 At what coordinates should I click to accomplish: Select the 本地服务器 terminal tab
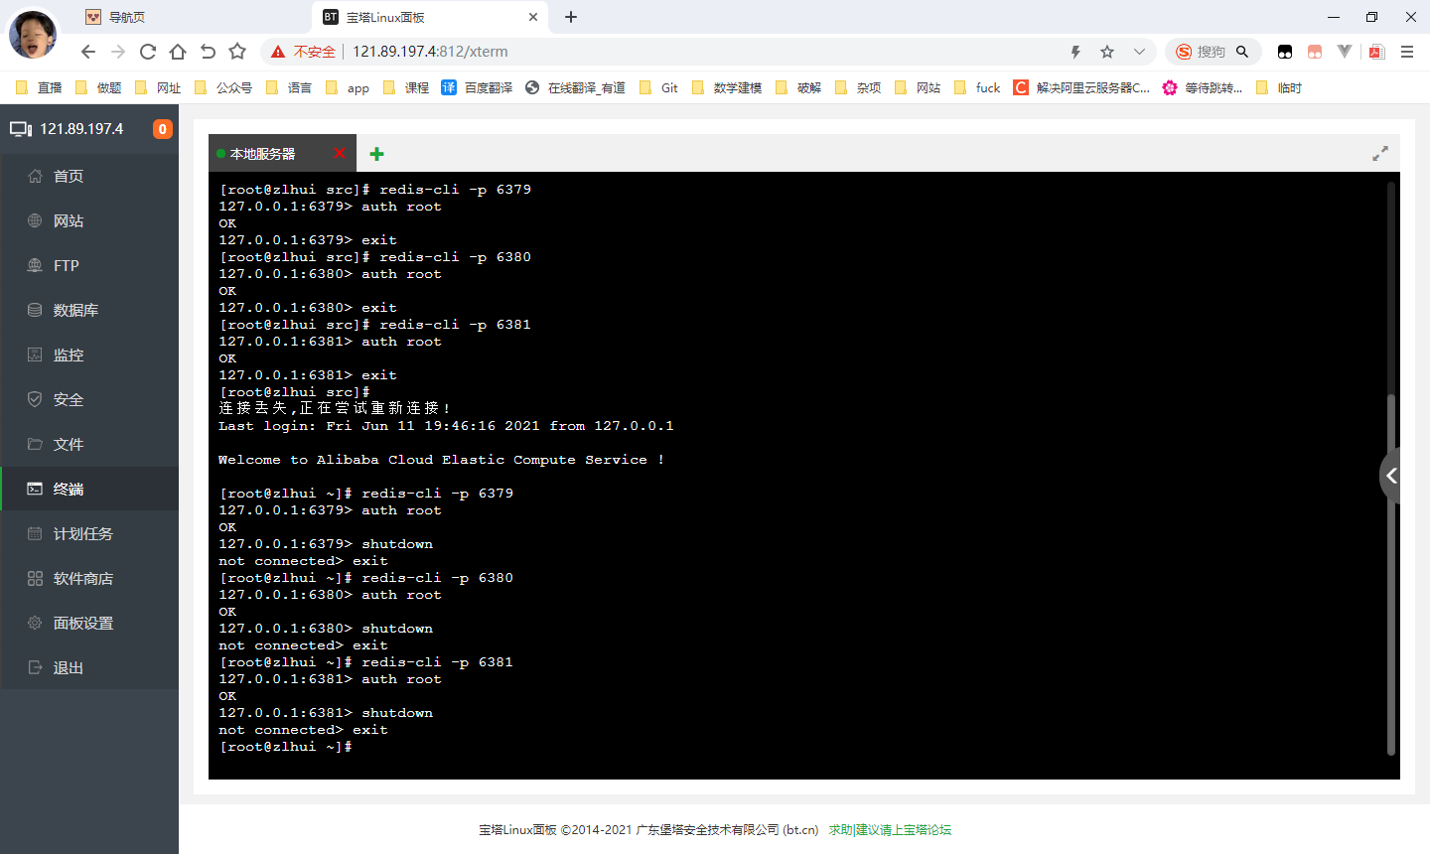263,154
